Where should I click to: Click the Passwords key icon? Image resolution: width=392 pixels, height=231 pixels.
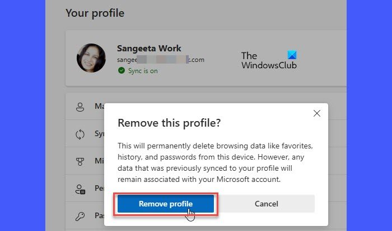[80, 216]
